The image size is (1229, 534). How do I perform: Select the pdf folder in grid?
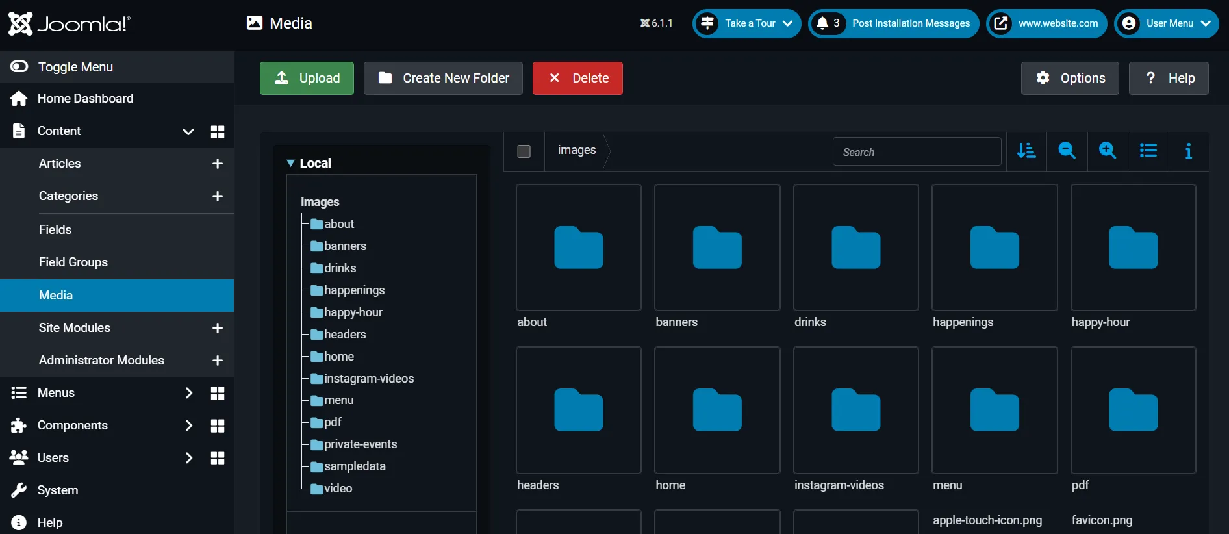(x=1134, y=410)
